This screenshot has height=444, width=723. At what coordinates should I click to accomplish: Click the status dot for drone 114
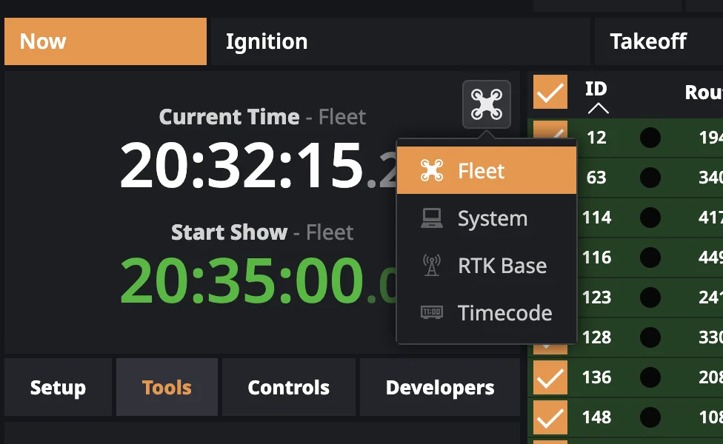point(650,218)
